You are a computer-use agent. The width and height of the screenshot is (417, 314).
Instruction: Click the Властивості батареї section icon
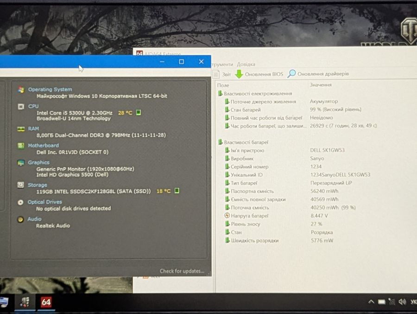click(x=221, y=142)
